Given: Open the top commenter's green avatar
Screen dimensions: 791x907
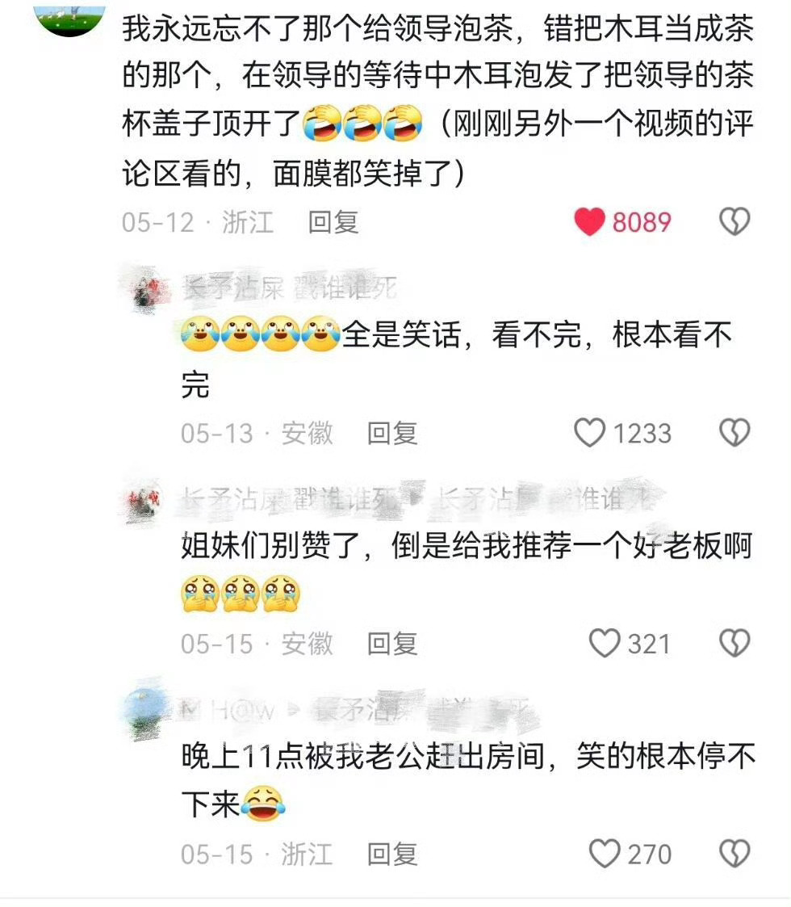Looking at the screenshot, I should pos(70,20).
